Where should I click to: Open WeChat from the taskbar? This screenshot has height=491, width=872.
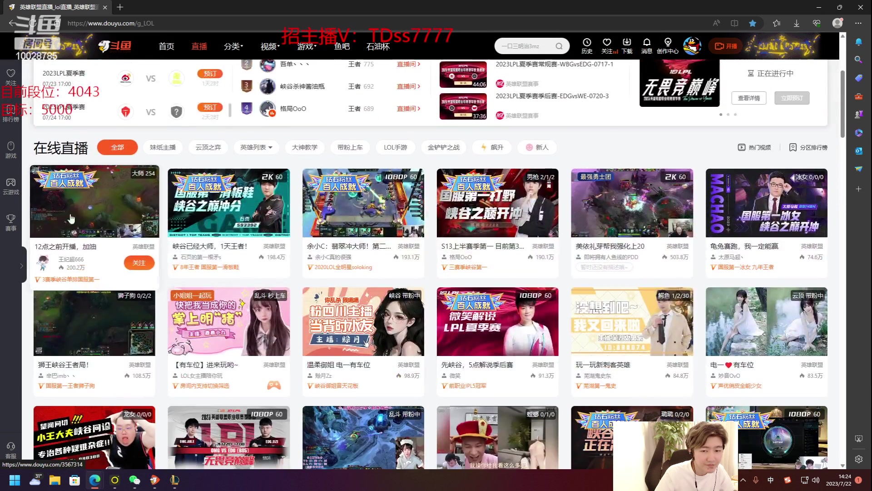(135, 480)
